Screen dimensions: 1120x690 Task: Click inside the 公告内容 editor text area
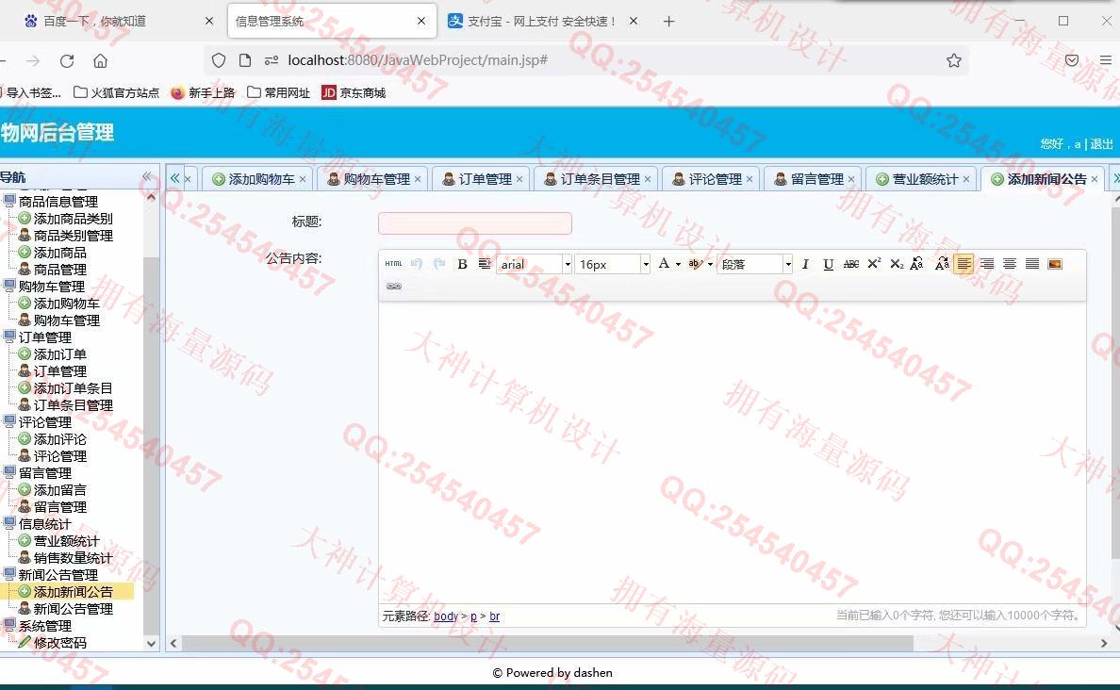(733, 452)
